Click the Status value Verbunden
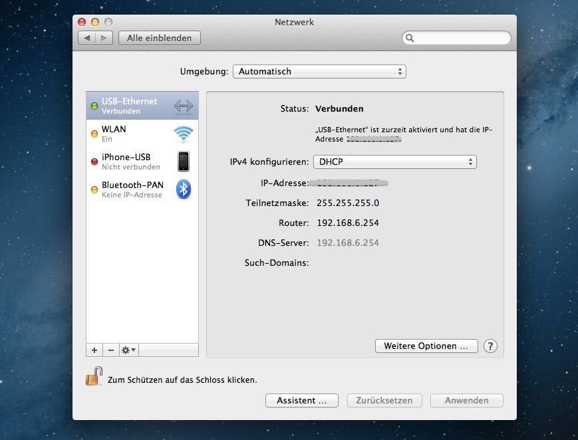 339,109
